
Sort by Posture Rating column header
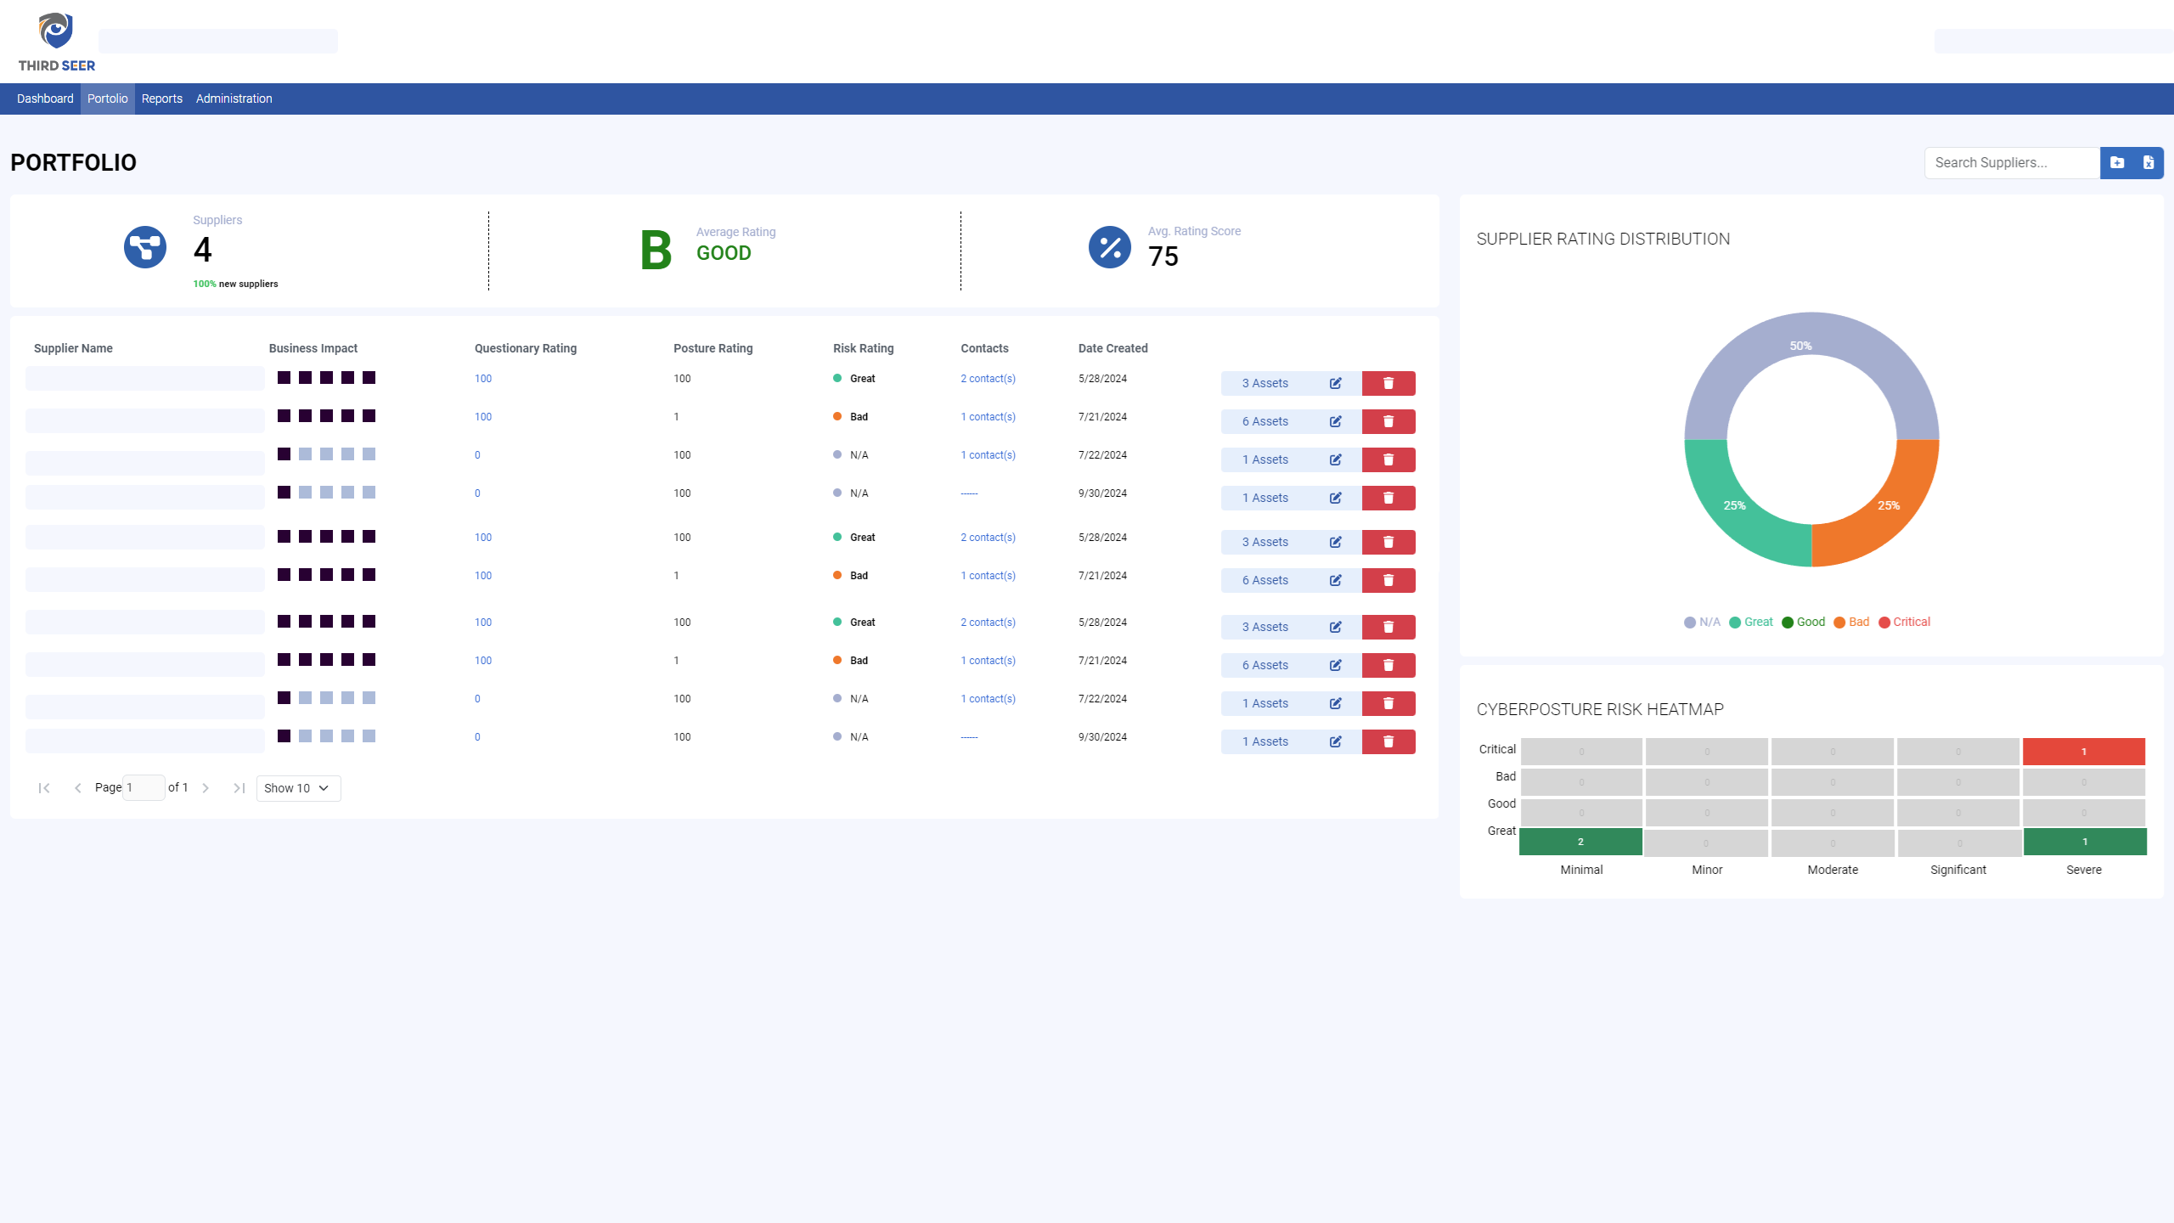pos(713,348)
